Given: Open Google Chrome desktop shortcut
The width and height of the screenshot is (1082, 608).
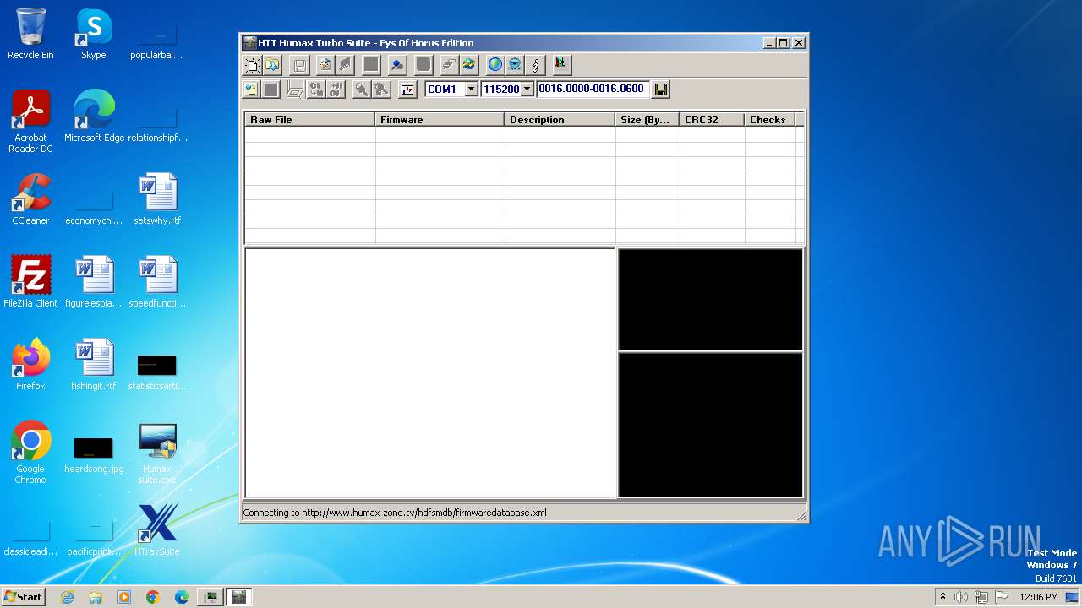Looking at the screenshot, I should point(30,453).
